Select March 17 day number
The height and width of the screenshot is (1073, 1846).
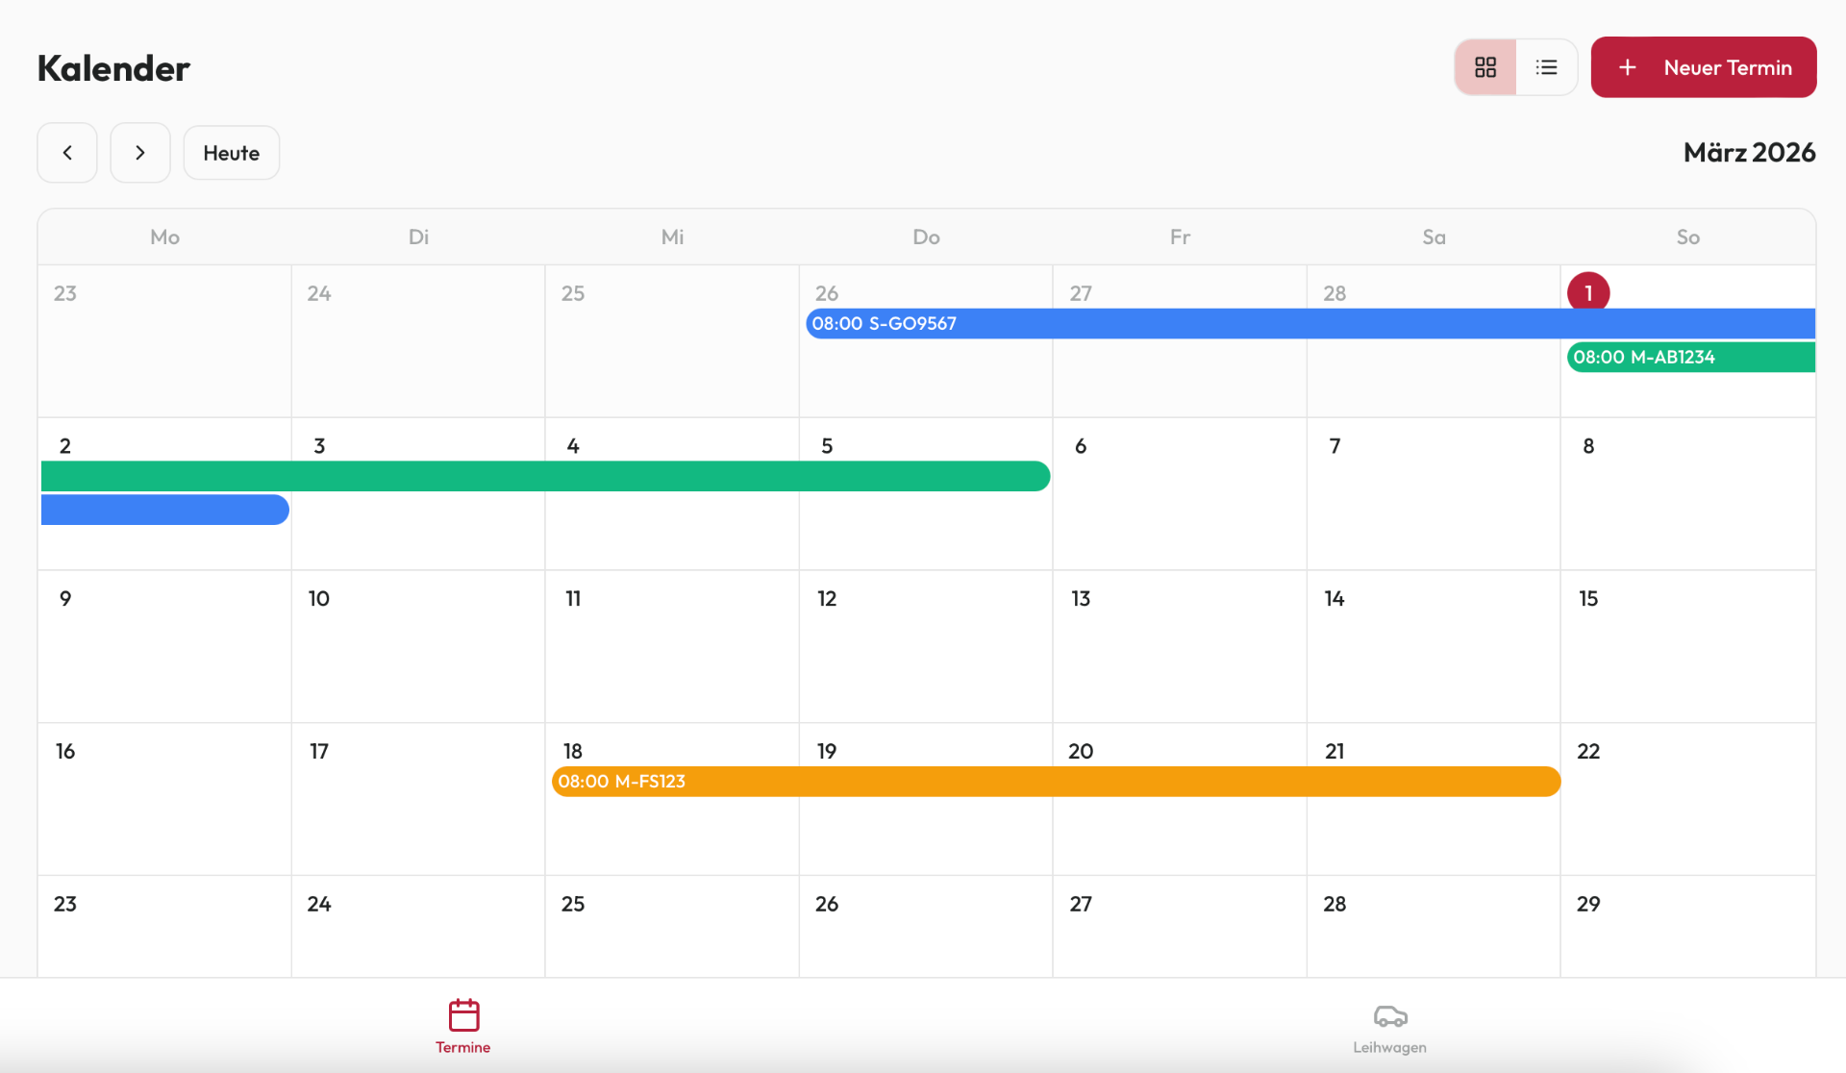click(x=319, y=751)
